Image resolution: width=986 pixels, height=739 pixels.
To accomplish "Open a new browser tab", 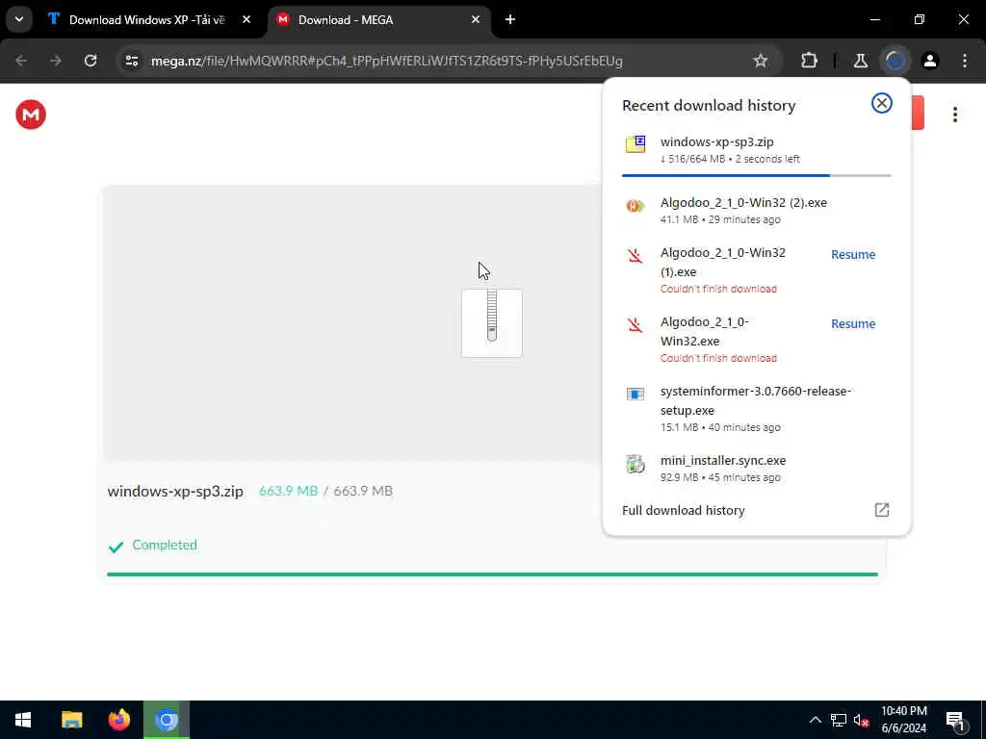I will tap(510, 20).
